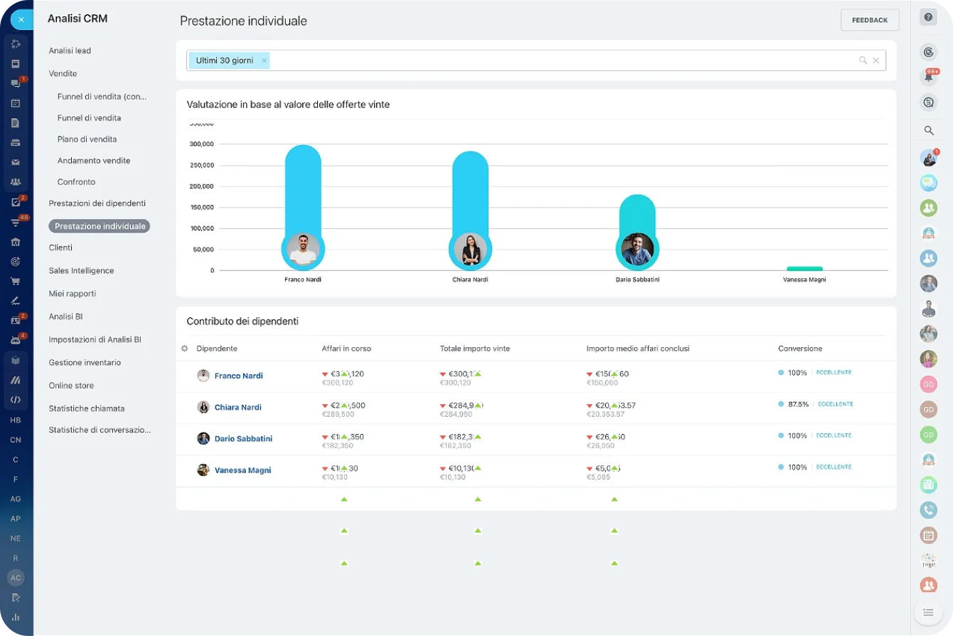Click Importo medio affari conclusi header
Viewport: 953px width, 636px height.
pos(638,349)
